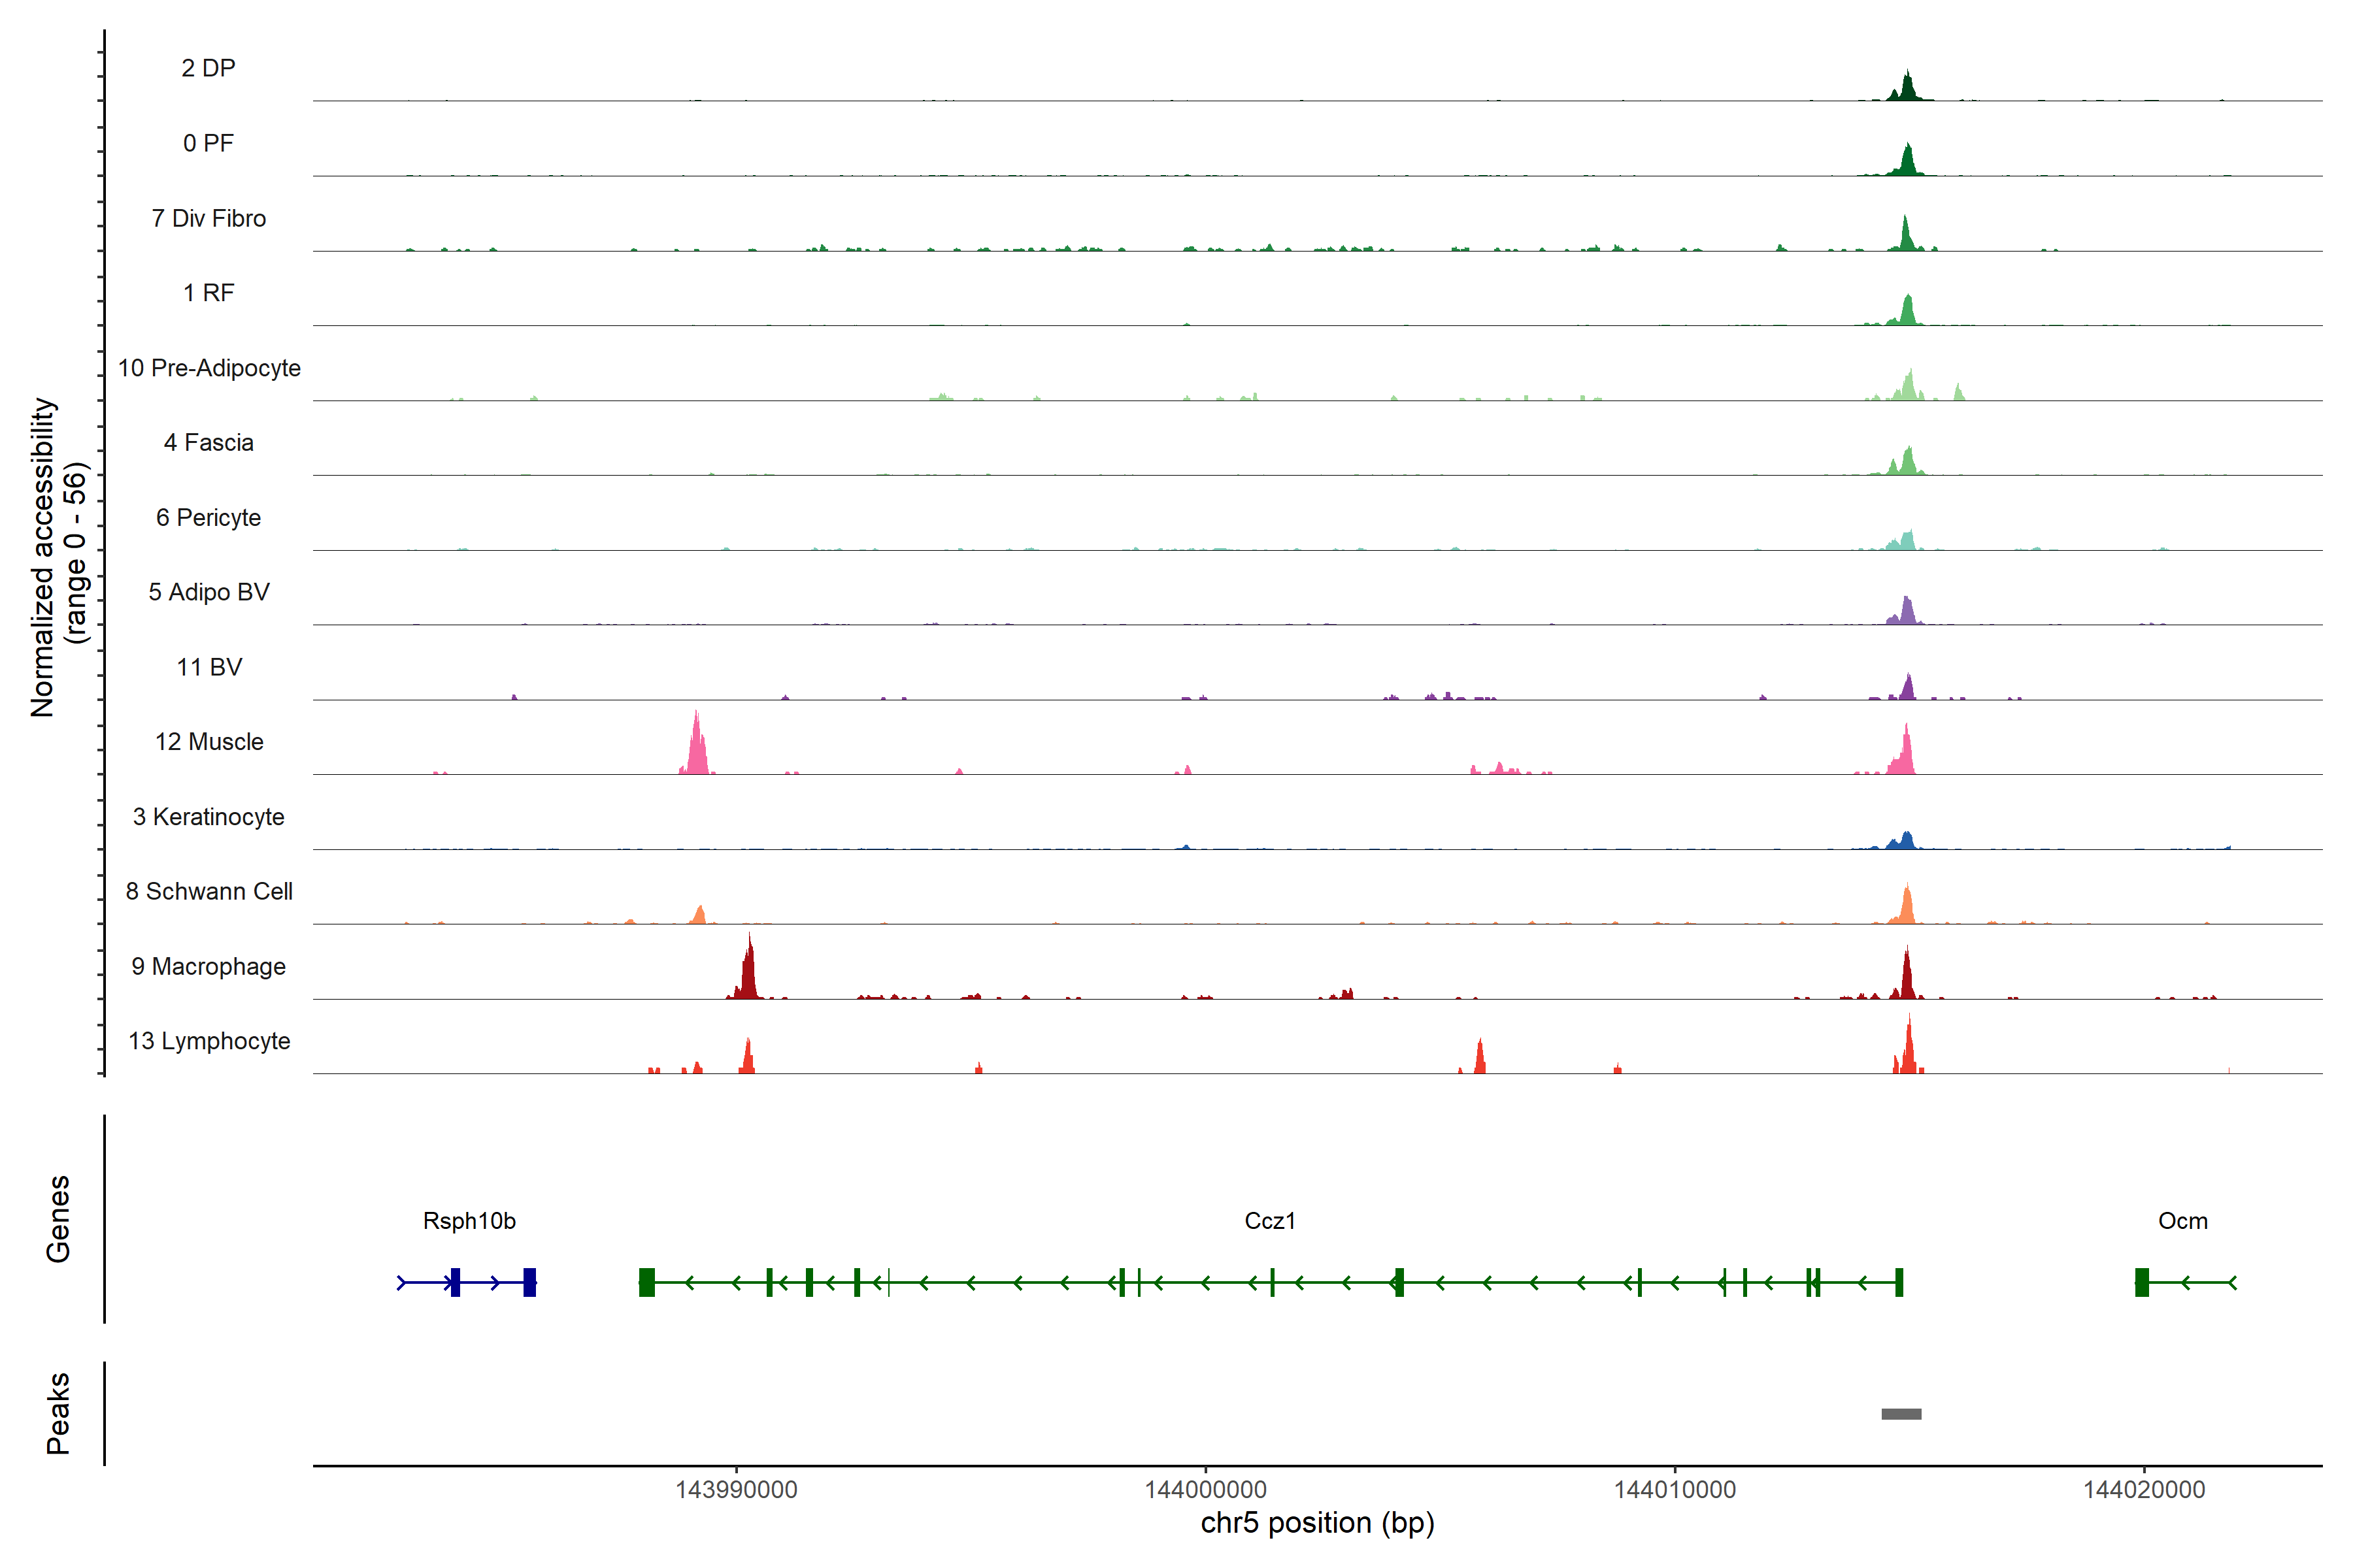Click the 8 Schwann Cell track label
The height and width of the screenshot is (1568, 2353).
209,891
